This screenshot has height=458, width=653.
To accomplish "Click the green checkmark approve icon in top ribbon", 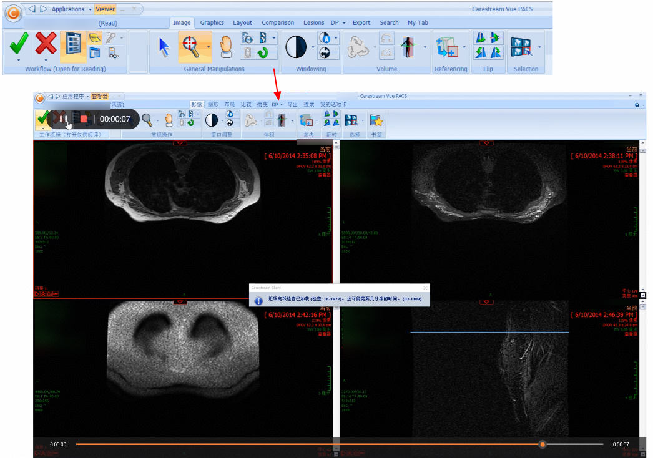I will click(19, 43).
